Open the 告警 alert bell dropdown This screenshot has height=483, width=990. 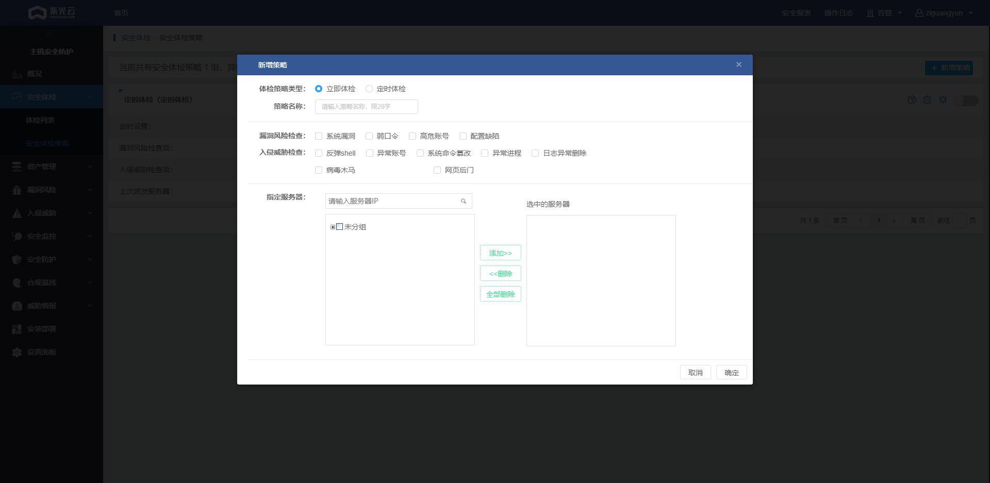[884, 13]
